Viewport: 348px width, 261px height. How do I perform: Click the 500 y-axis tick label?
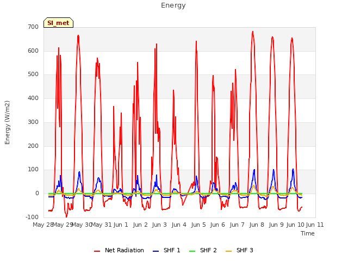click(x=33, y=74)
